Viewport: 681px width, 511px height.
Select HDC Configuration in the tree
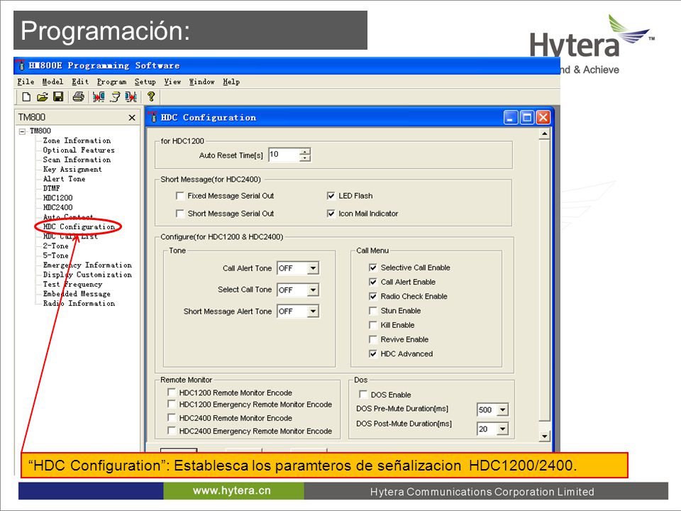point(79,227)
